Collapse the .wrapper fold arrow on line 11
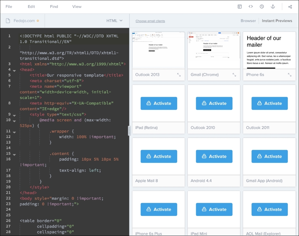The height and width of the screenshot is (236, 299). (x=14, y=133)
